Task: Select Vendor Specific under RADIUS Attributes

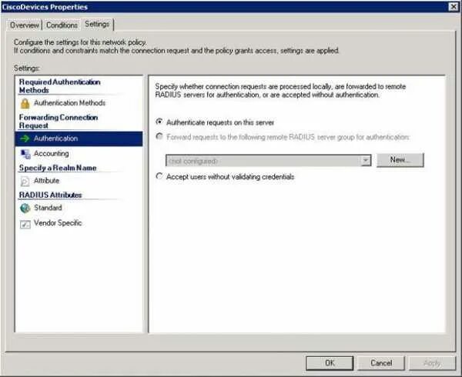Action: click(x=58, y=223)
